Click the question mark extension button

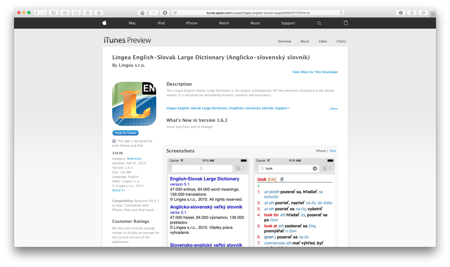153,13
